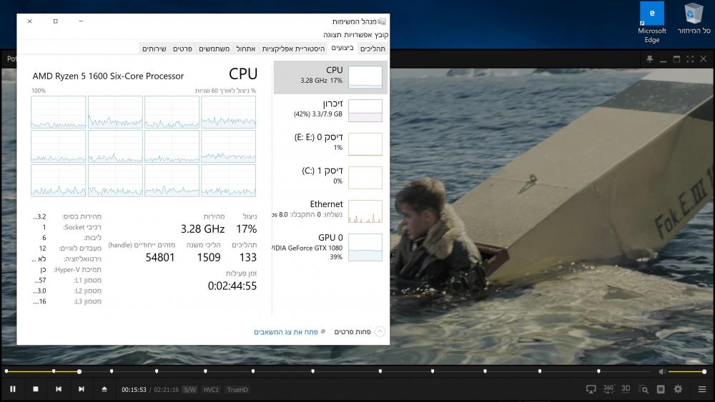Click the current time 00:15:53 display
The height and width of the screenshot is (402, 715).
134,390
